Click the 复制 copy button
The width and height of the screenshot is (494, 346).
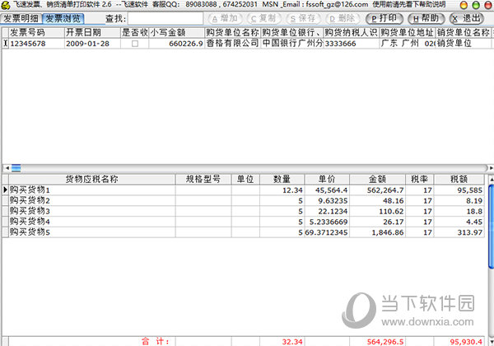[263, 19]
